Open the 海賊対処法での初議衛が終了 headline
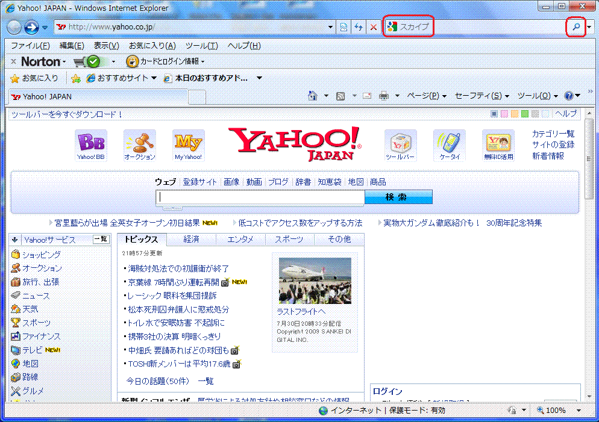The height and width of the screenshot is (422, 599). pos(178,268)
